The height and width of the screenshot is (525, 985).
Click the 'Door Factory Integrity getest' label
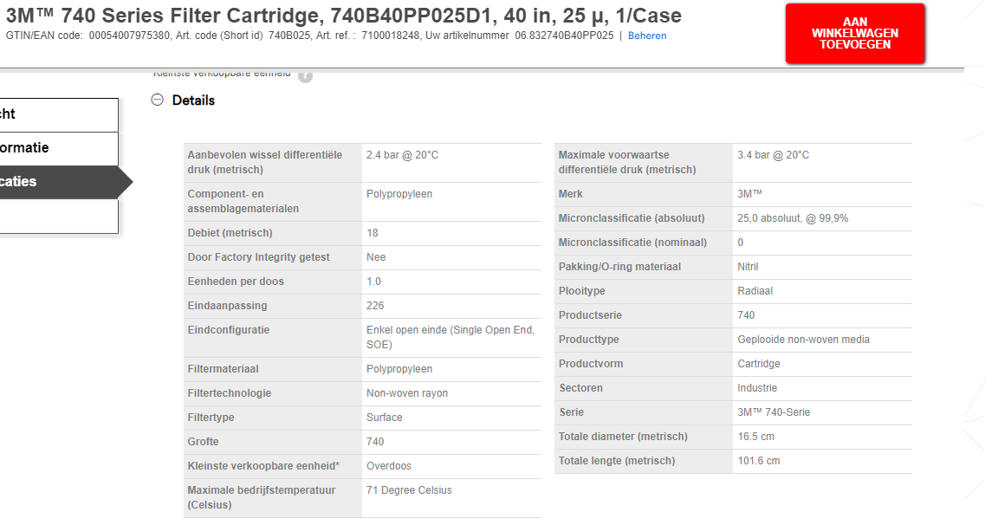(259, 257)
